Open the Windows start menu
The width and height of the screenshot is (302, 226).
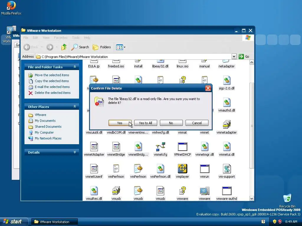[x=14, y=222]
